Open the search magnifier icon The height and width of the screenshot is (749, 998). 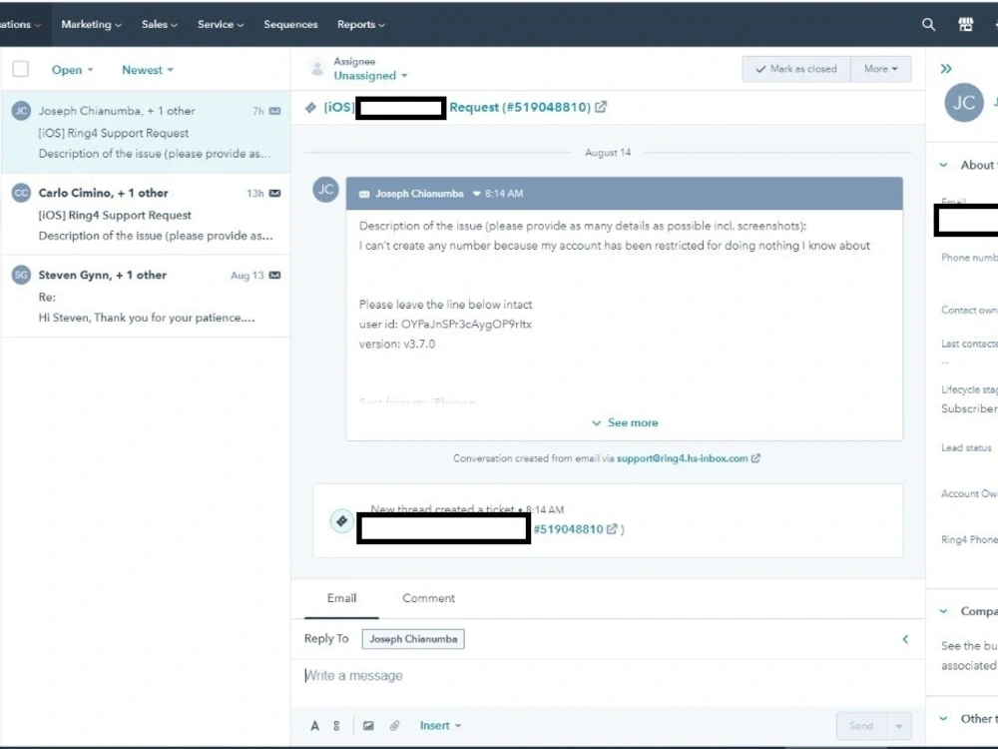tap(928, 24)
